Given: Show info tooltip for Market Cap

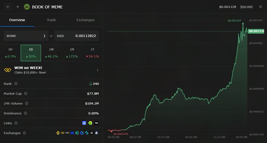Looking at the screenshot, I should click(26, 93).
